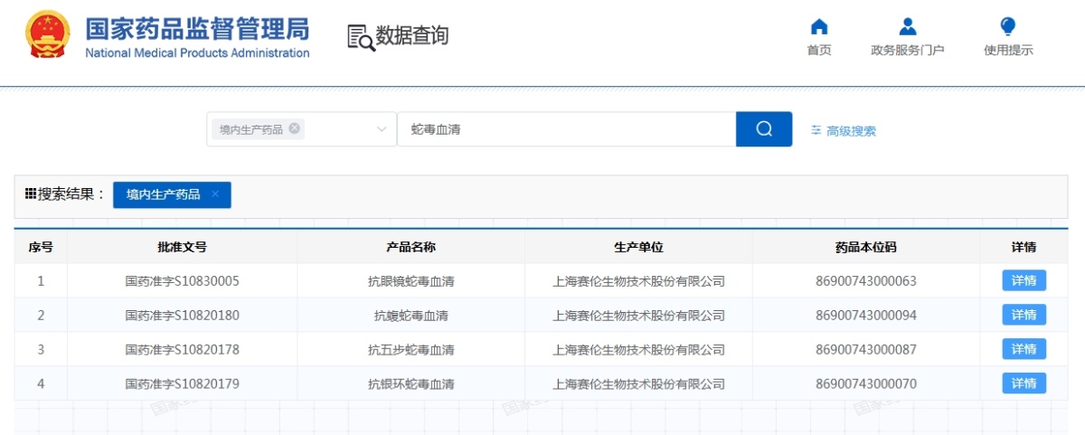Click the 蛇毒血清 search input field
1085x435 pixels.
(x=566, y=129)
